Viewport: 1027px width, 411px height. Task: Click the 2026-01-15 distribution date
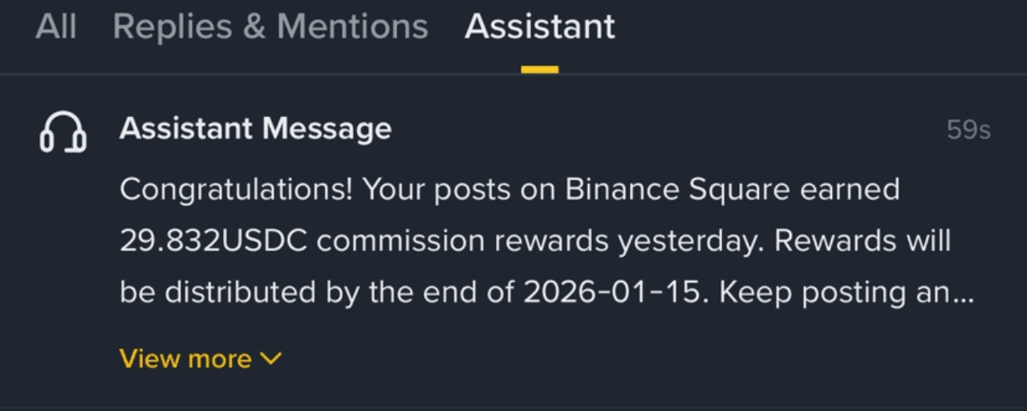pyautogui.click(x=615, y=292)
